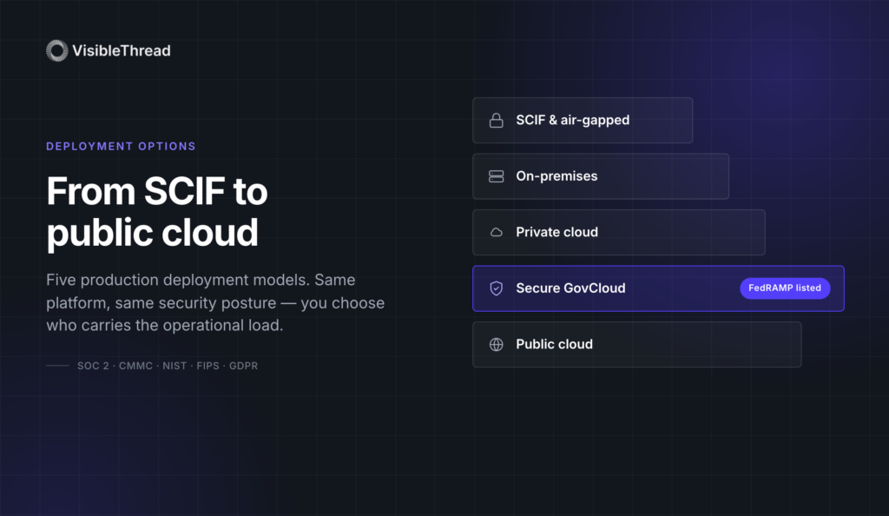The image size is (889, 516).
Task: Select the Public cloud deployment card
Action: [x=636, y=345]
